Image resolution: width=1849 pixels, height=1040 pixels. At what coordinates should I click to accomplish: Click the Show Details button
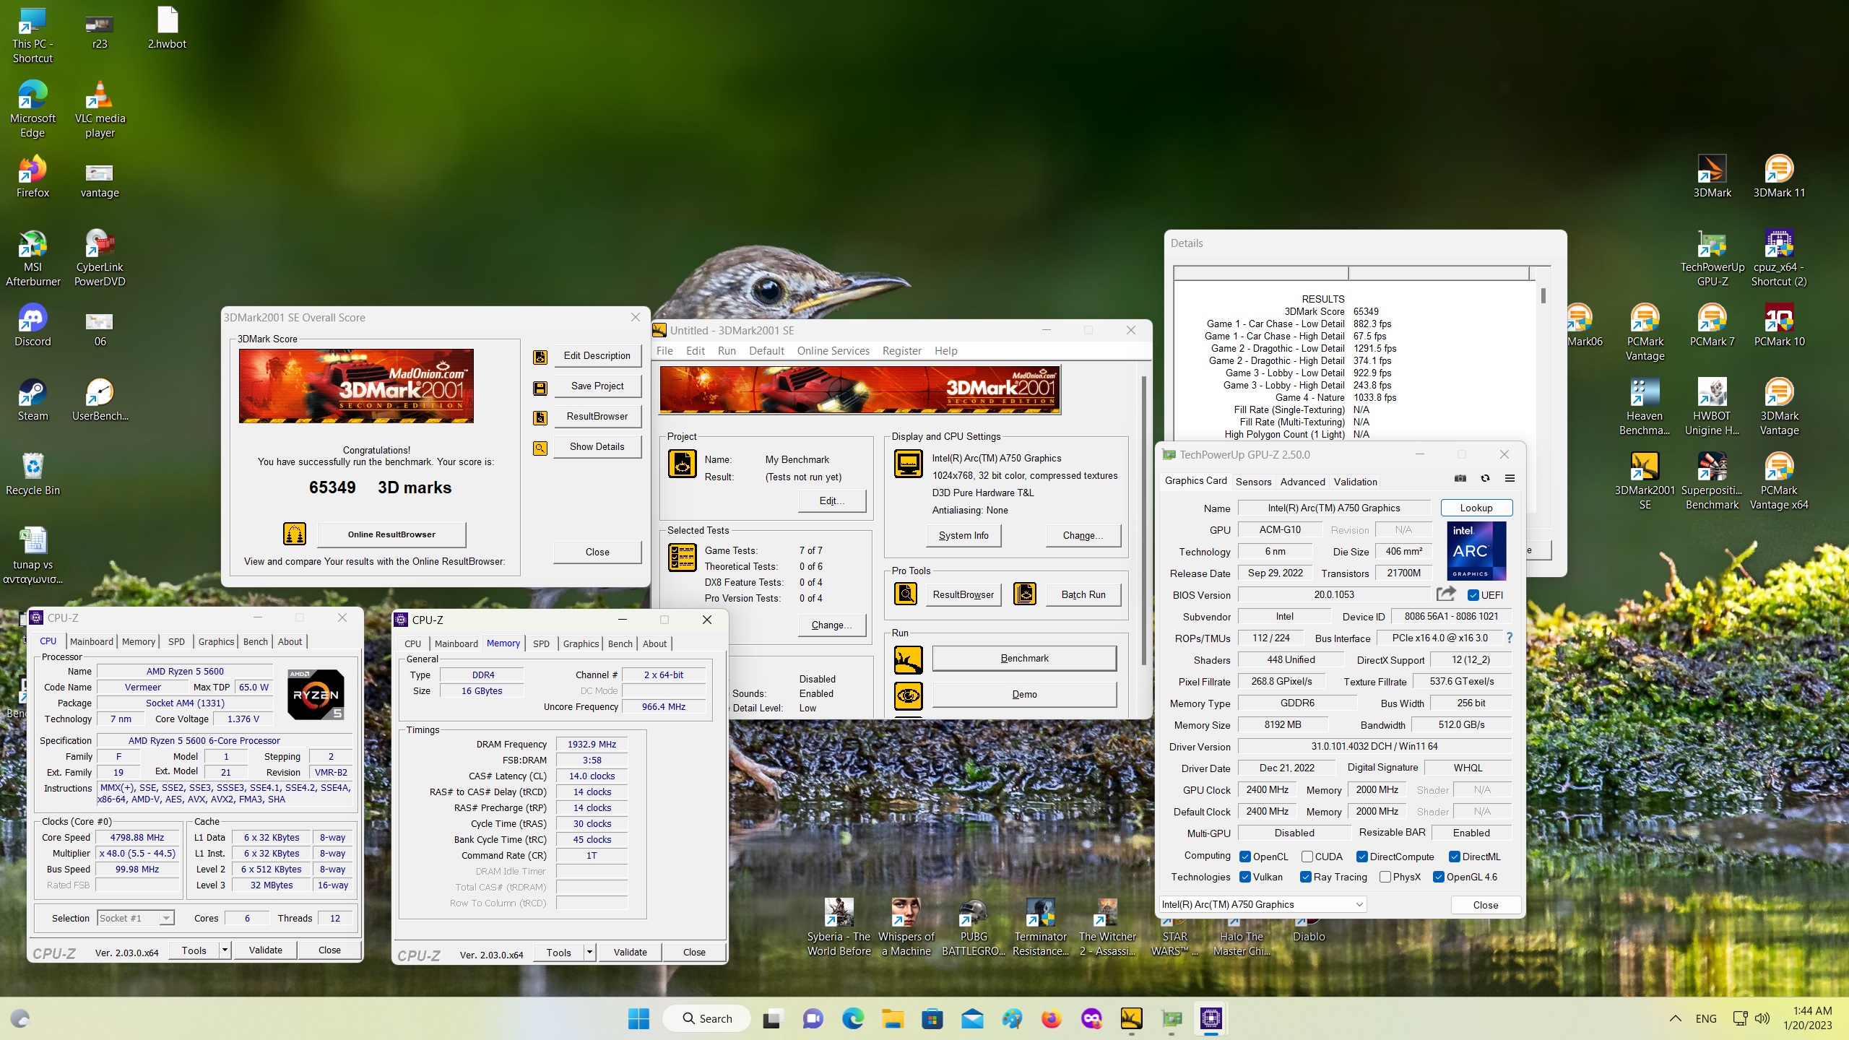point(597,447)
